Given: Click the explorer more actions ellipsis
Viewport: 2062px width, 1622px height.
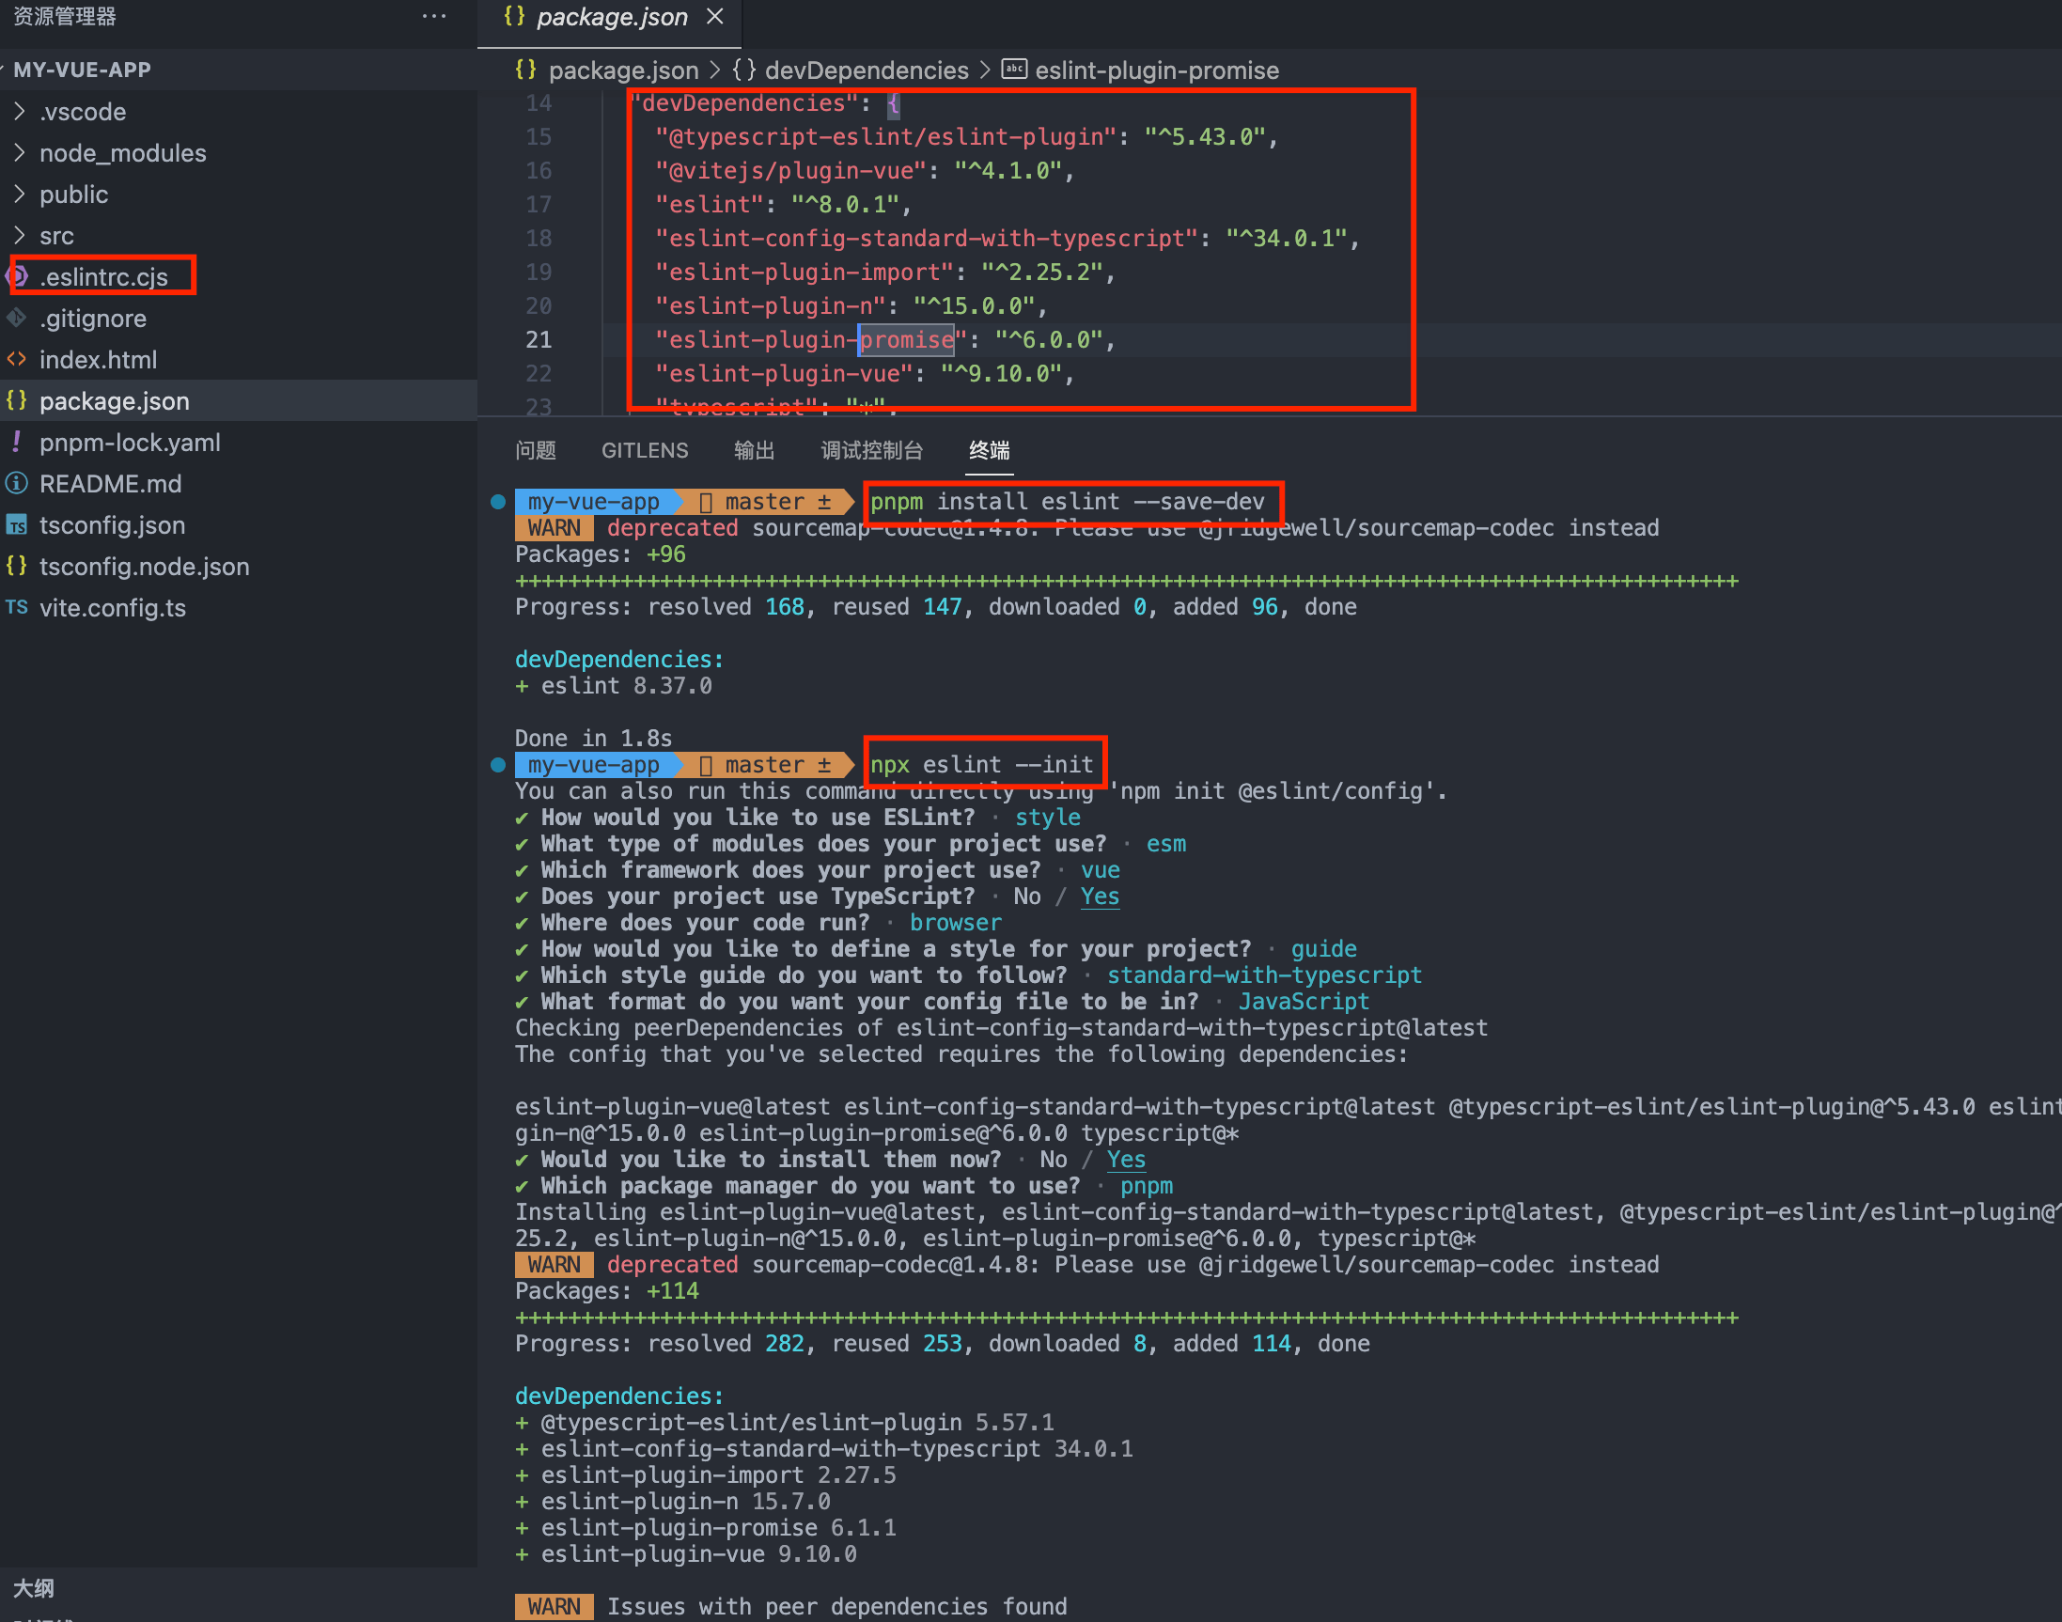Looking at the screenshot, I should (434, 16).
